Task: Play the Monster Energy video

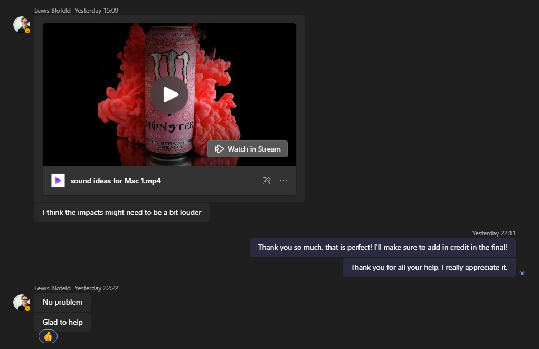Action: coord(170,95)
